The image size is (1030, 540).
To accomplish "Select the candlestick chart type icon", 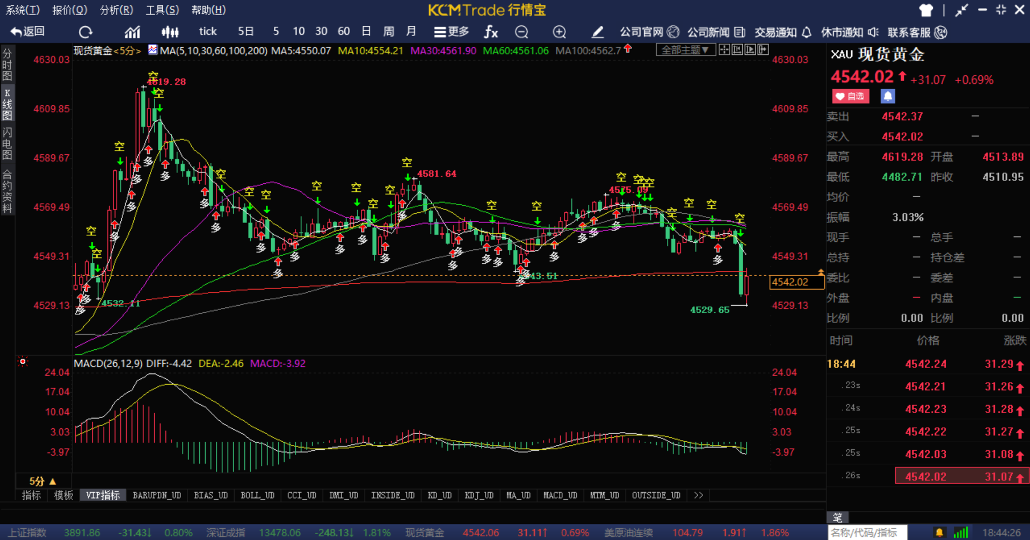I will [170, 32].
